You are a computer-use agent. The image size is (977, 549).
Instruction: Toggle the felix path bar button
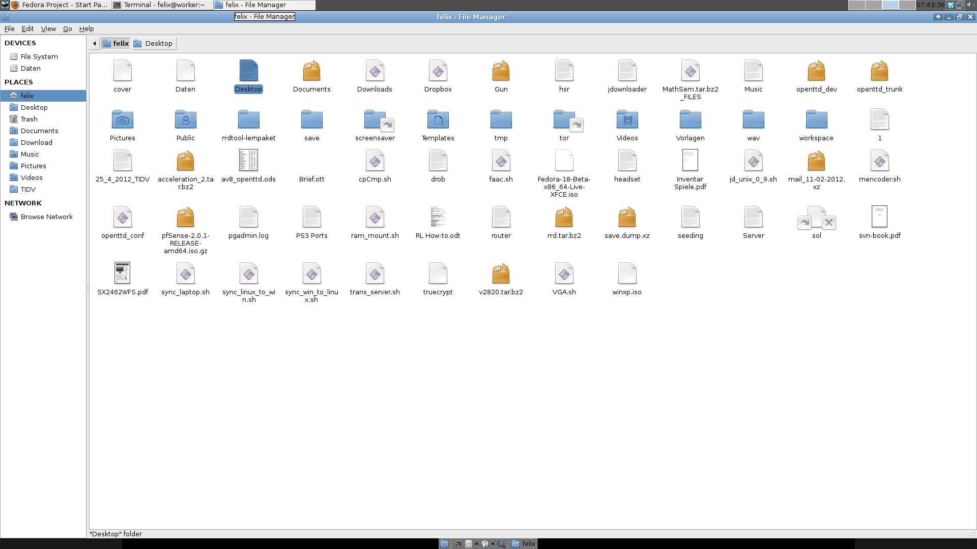tap(116, 44)
